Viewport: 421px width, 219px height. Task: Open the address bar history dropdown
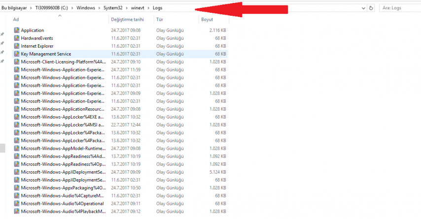[363, 8]
